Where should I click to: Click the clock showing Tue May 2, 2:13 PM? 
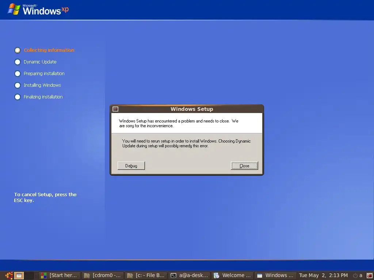tap(323, 276)
